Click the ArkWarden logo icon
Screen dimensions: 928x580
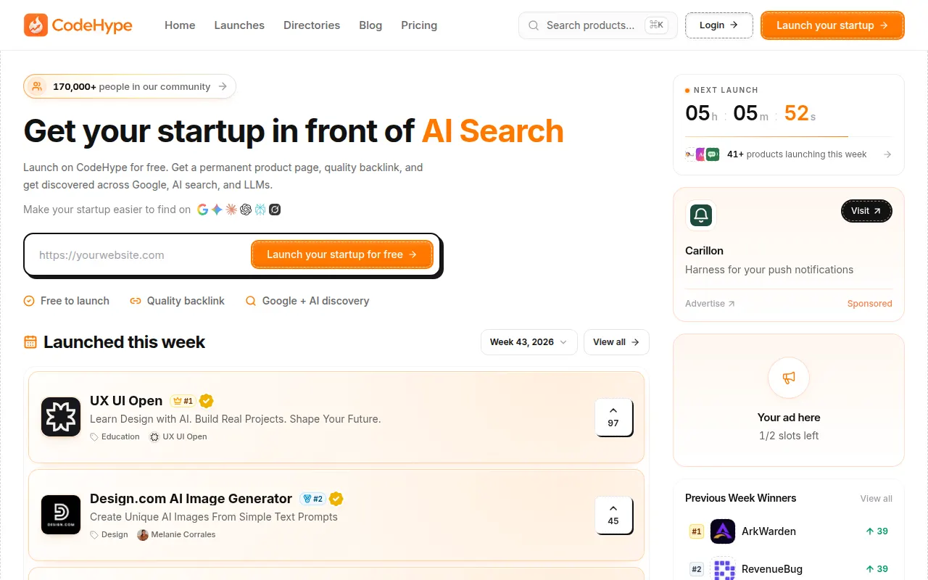click(723, 531)
